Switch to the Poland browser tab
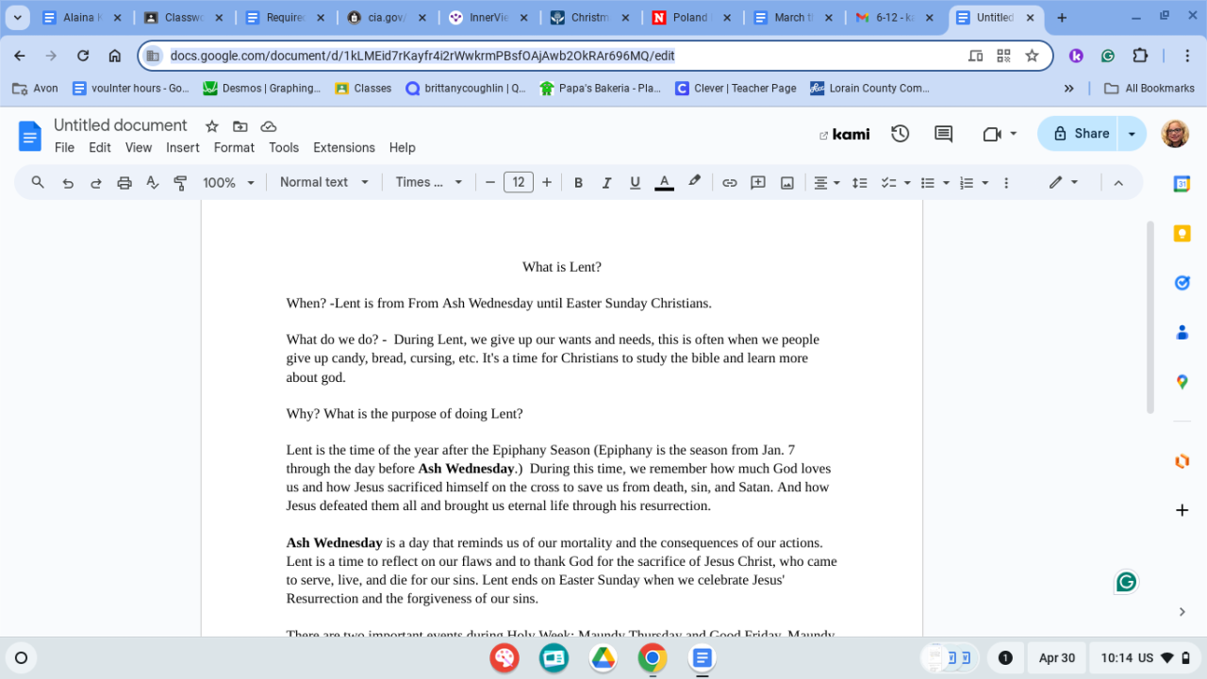1207x679 pixels. (x=688, y=18)
